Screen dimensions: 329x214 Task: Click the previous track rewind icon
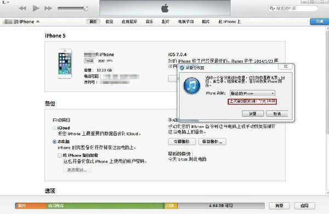tap(22, 8)
